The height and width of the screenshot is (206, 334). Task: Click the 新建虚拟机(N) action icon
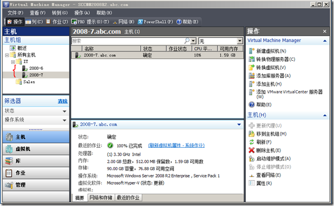[252, 51]
